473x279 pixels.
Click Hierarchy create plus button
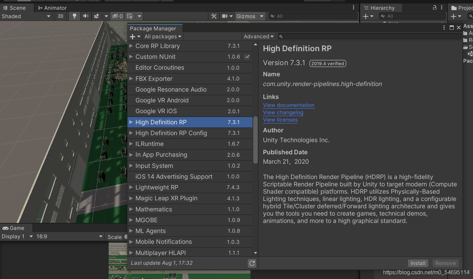tap(368, 16)
